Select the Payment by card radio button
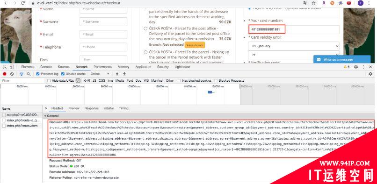Screen dimensions: 377x184 (249, 8)
